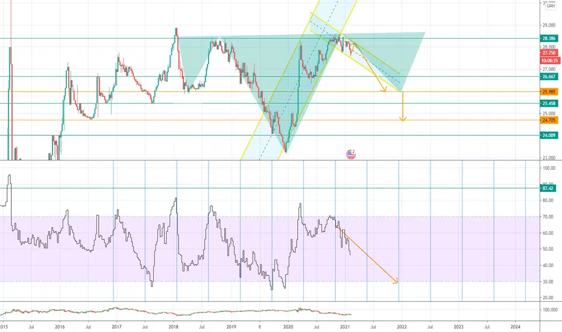Viewport: 562px width, 332px height.
Task: Select the orange 25.985 price label
Action: [x=549, y=92]
